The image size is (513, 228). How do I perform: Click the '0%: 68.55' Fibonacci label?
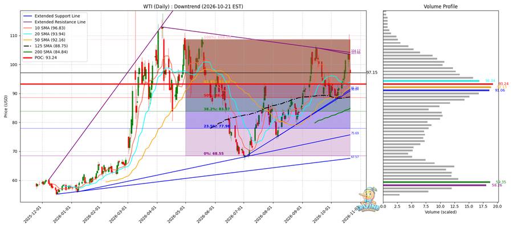pos(213,153)
